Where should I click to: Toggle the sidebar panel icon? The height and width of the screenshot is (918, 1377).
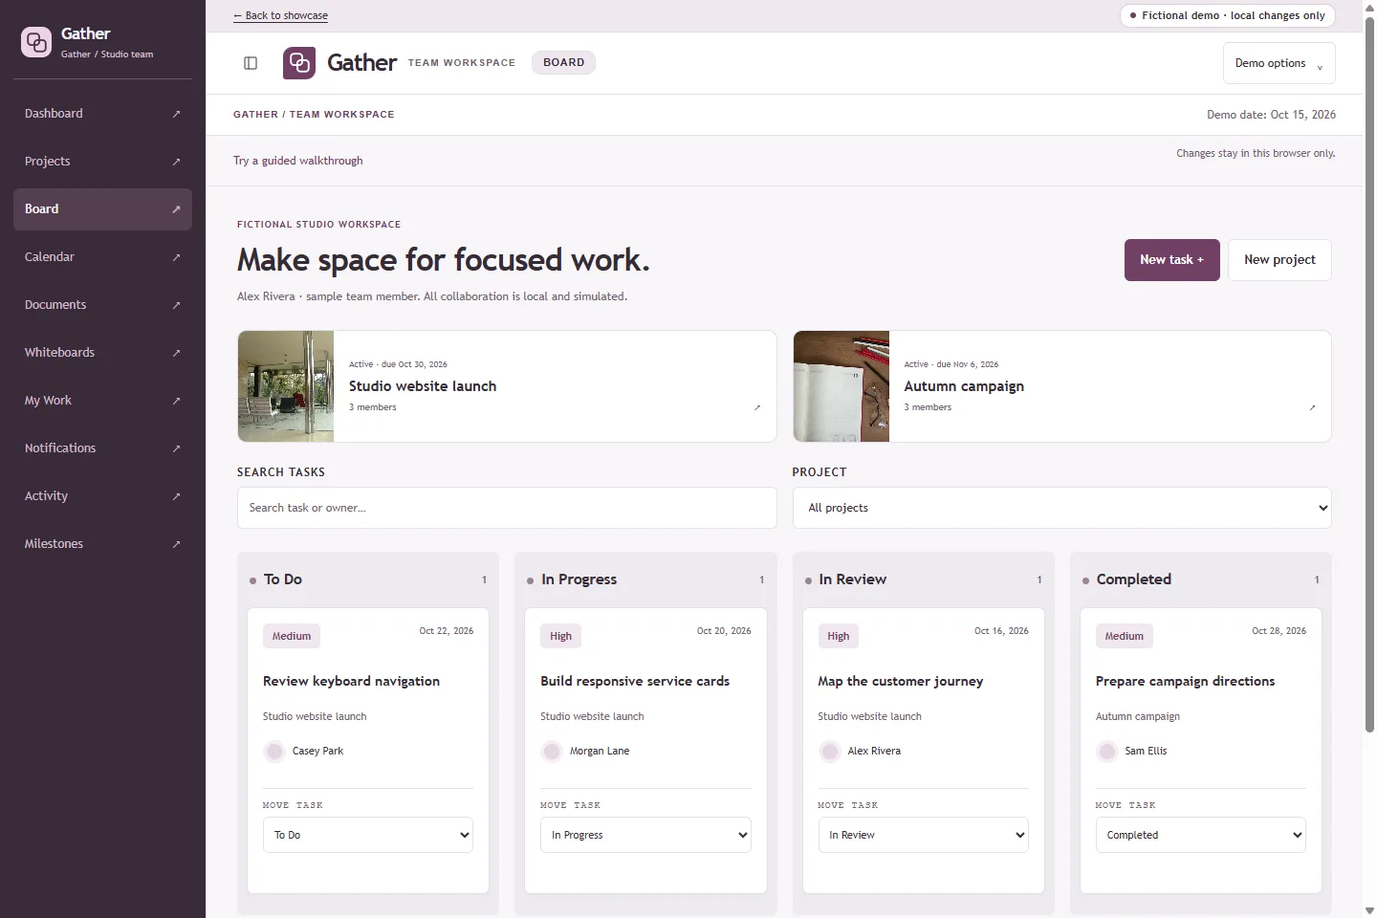point(251,63)
